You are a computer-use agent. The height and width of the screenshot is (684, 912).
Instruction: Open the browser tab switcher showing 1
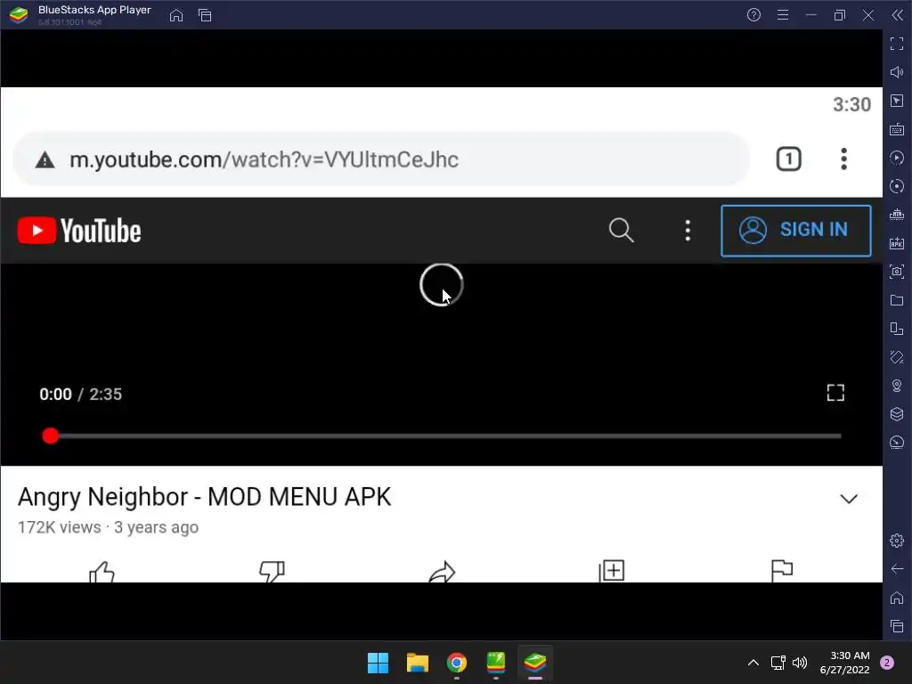pyautogui.click(x=789, y=159)
